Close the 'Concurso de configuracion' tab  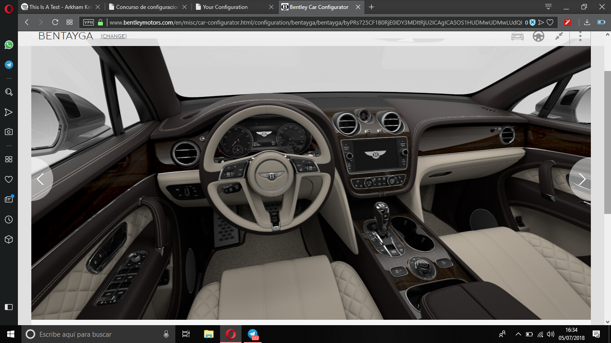click(184, 7)
